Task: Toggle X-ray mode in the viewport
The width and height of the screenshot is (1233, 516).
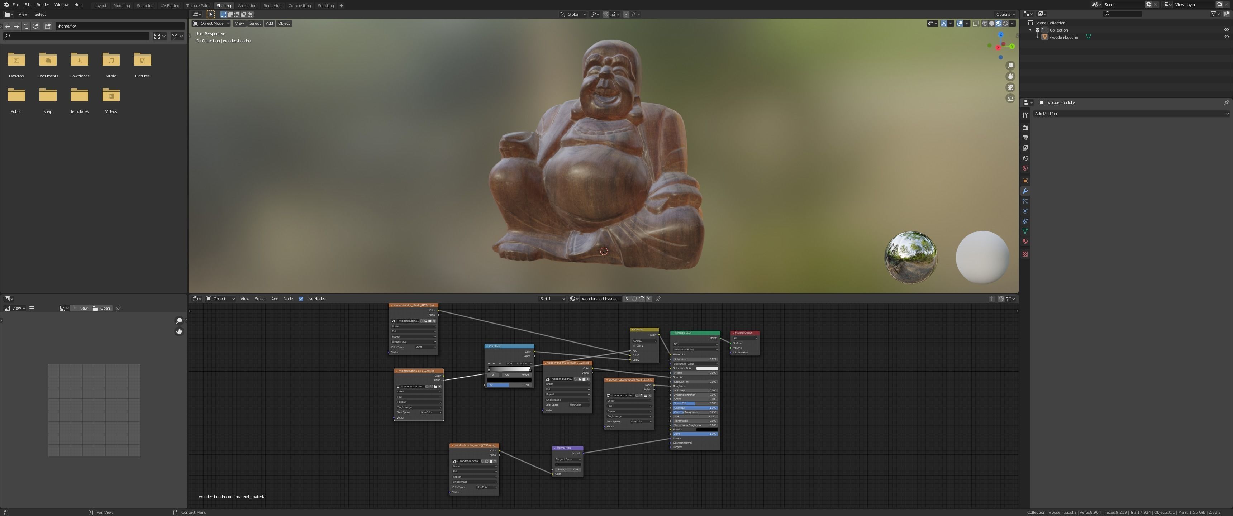Action: pyautogui.click(x=976, y=23)
